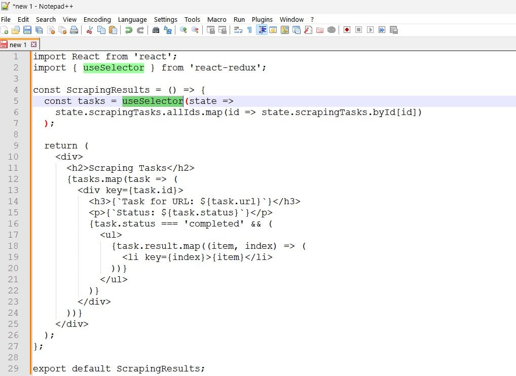The height and width of the screenshot is (376, 516).
Task: Start macro recording with red record icon
Action: (346, 30)
